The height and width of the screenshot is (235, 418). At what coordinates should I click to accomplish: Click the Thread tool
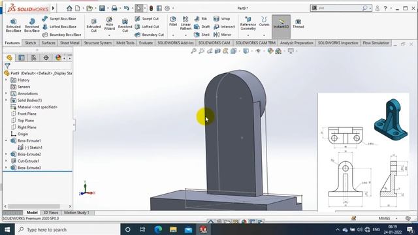[x=298, y=23]
